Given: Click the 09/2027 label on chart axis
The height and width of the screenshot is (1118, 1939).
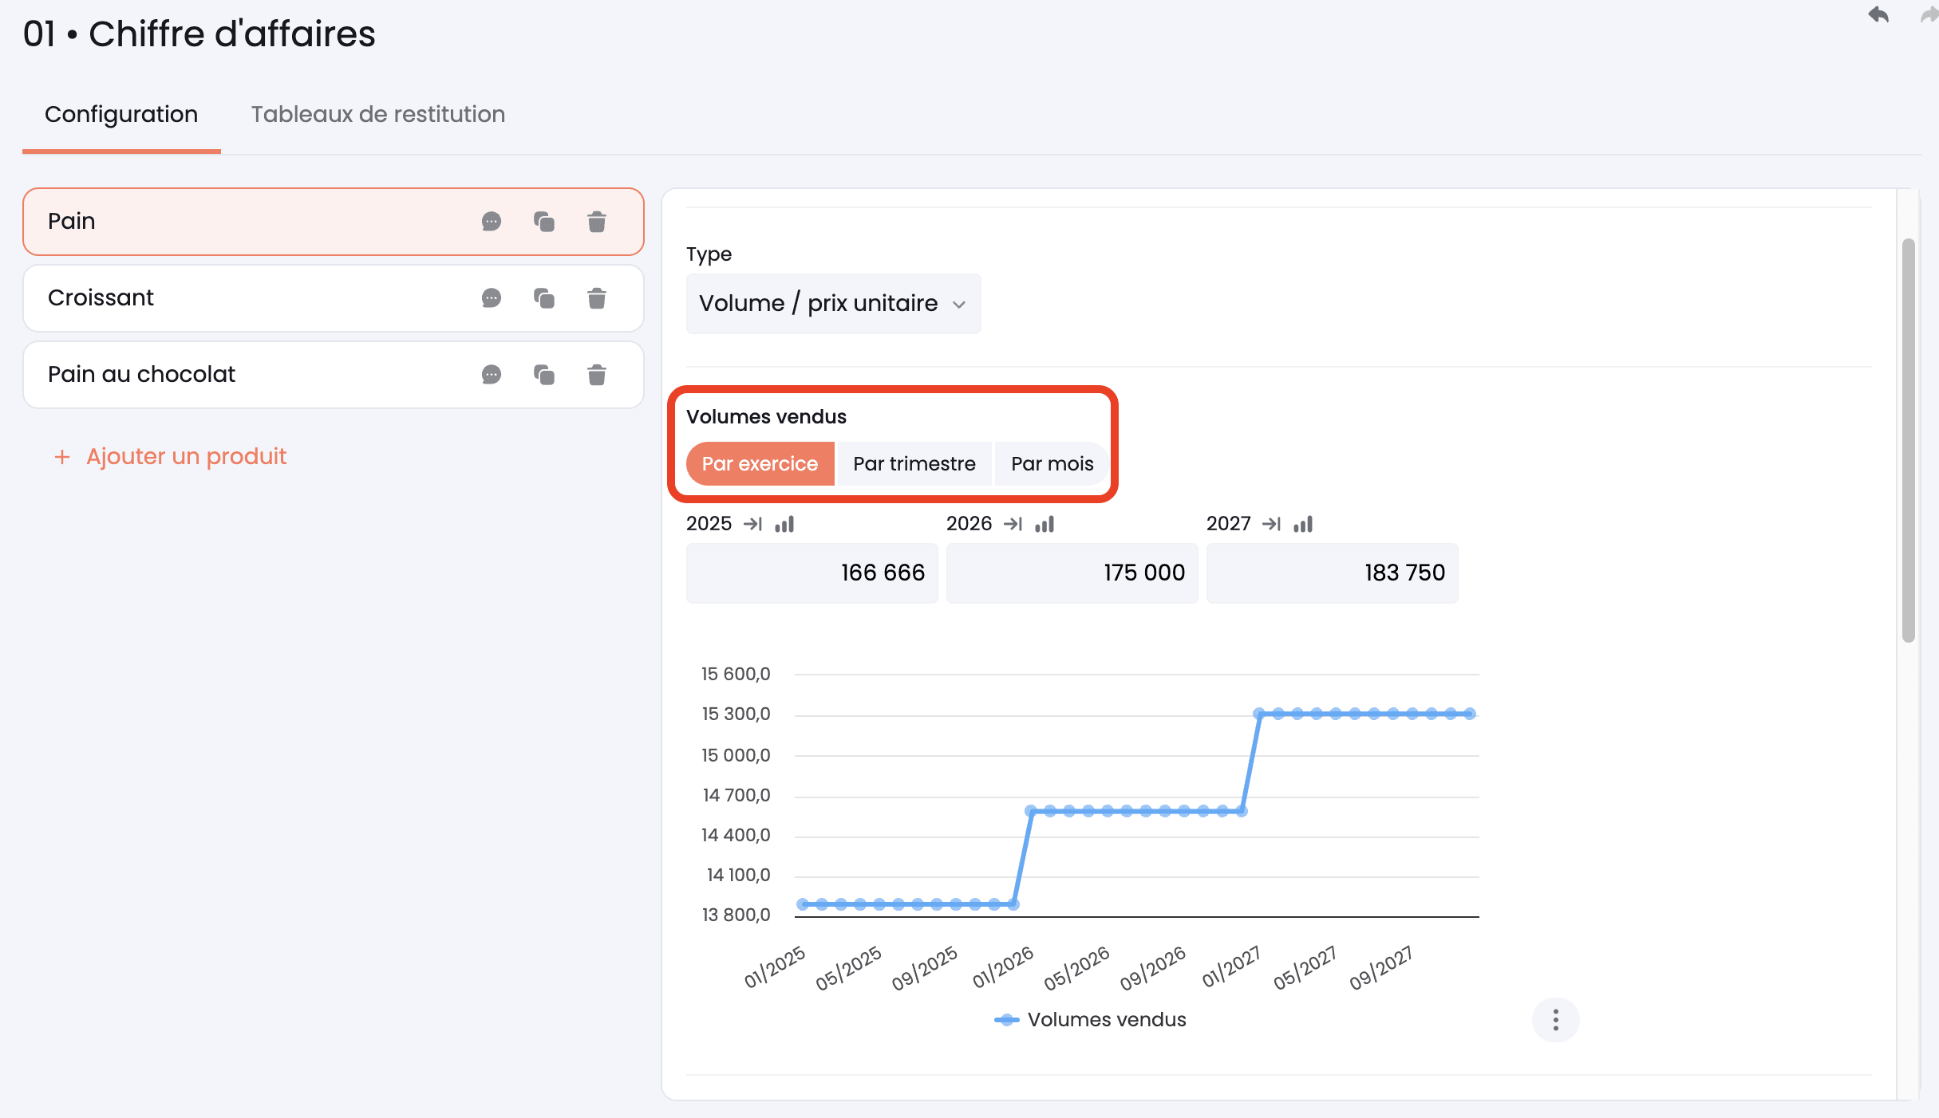Looking at the screenshot, I should [x=1381, y=968].
